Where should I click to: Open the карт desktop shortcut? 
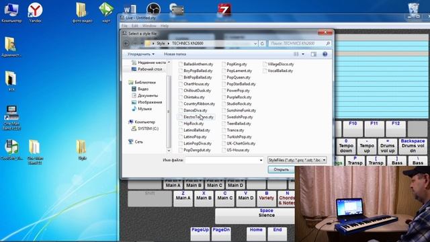tap(106, 12)
